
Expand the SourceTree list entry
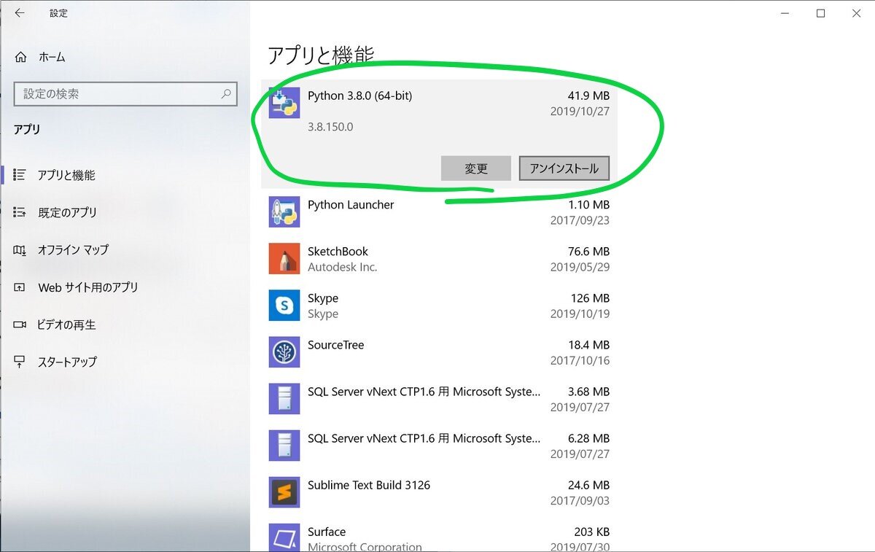point(437,352)
